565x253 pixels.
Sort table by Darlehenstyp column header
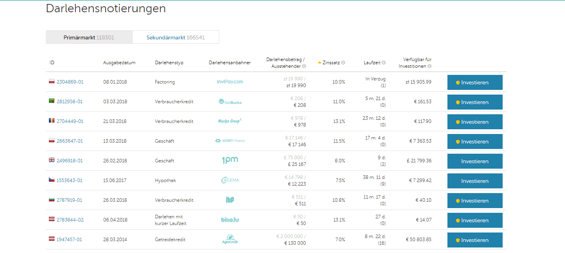pyautogui.click(x=169, y=63)
